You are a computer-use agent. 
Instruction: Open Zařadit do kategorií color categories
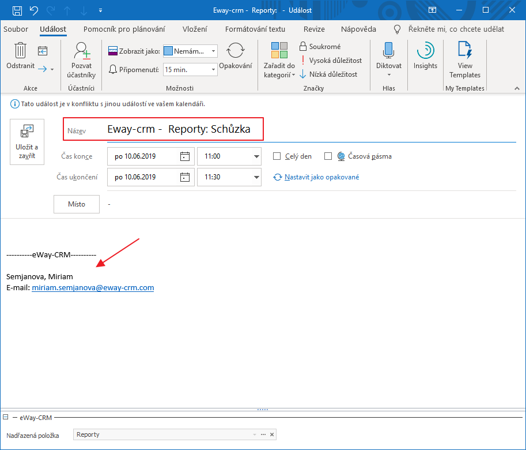pyautogui.click(x=279, y=61)
